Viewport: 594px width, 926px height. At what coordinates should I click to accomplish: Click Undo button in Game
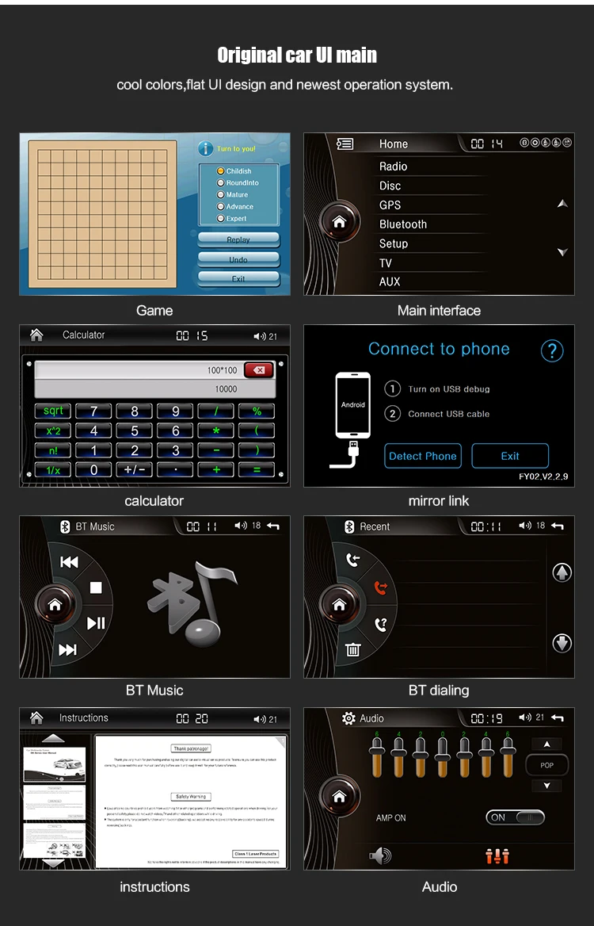(x=238, y=259)
